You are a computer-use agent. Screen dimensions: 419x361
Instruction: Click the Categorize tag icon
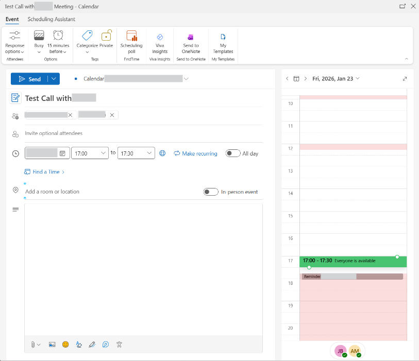(87, 35)
